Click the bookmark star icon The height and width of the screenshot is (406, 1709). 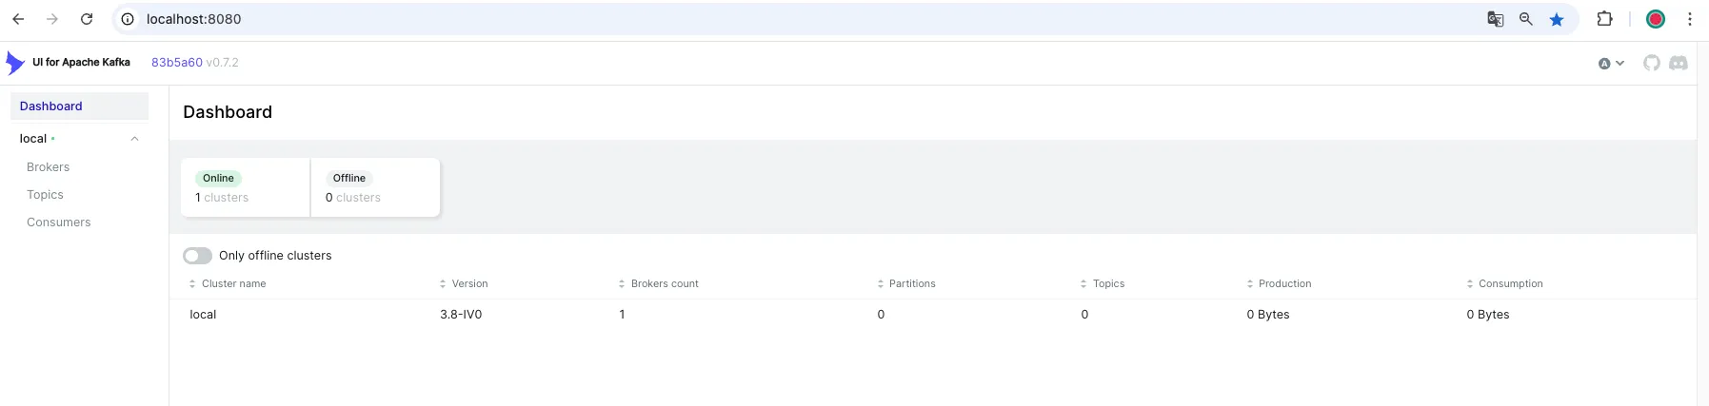pos(1557,19)
